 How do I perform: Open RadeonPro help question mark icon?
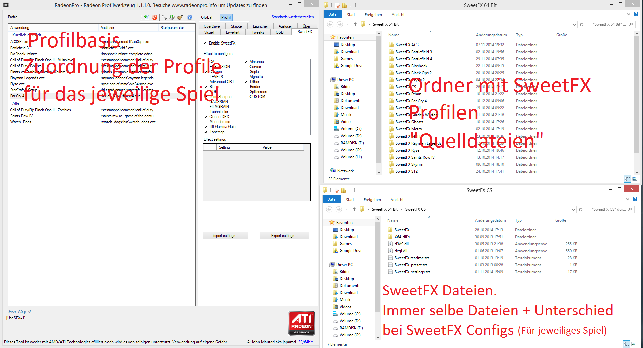[x=190, y=17]
